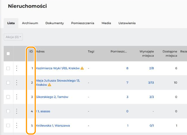This screenshot has width=187, height=135.
Task: Open row menu for Kazimierza Wyki 1/65
Action: 17,68
